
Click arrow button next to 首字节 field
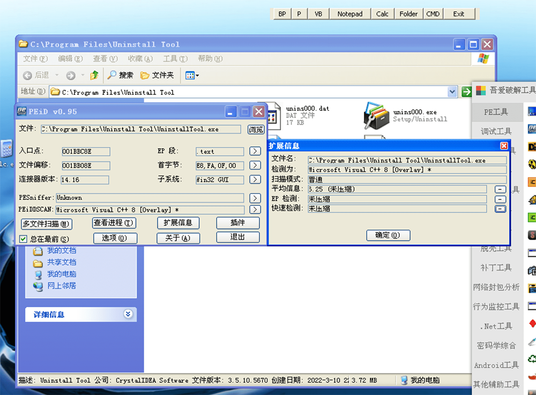click(x=255, y=166)
